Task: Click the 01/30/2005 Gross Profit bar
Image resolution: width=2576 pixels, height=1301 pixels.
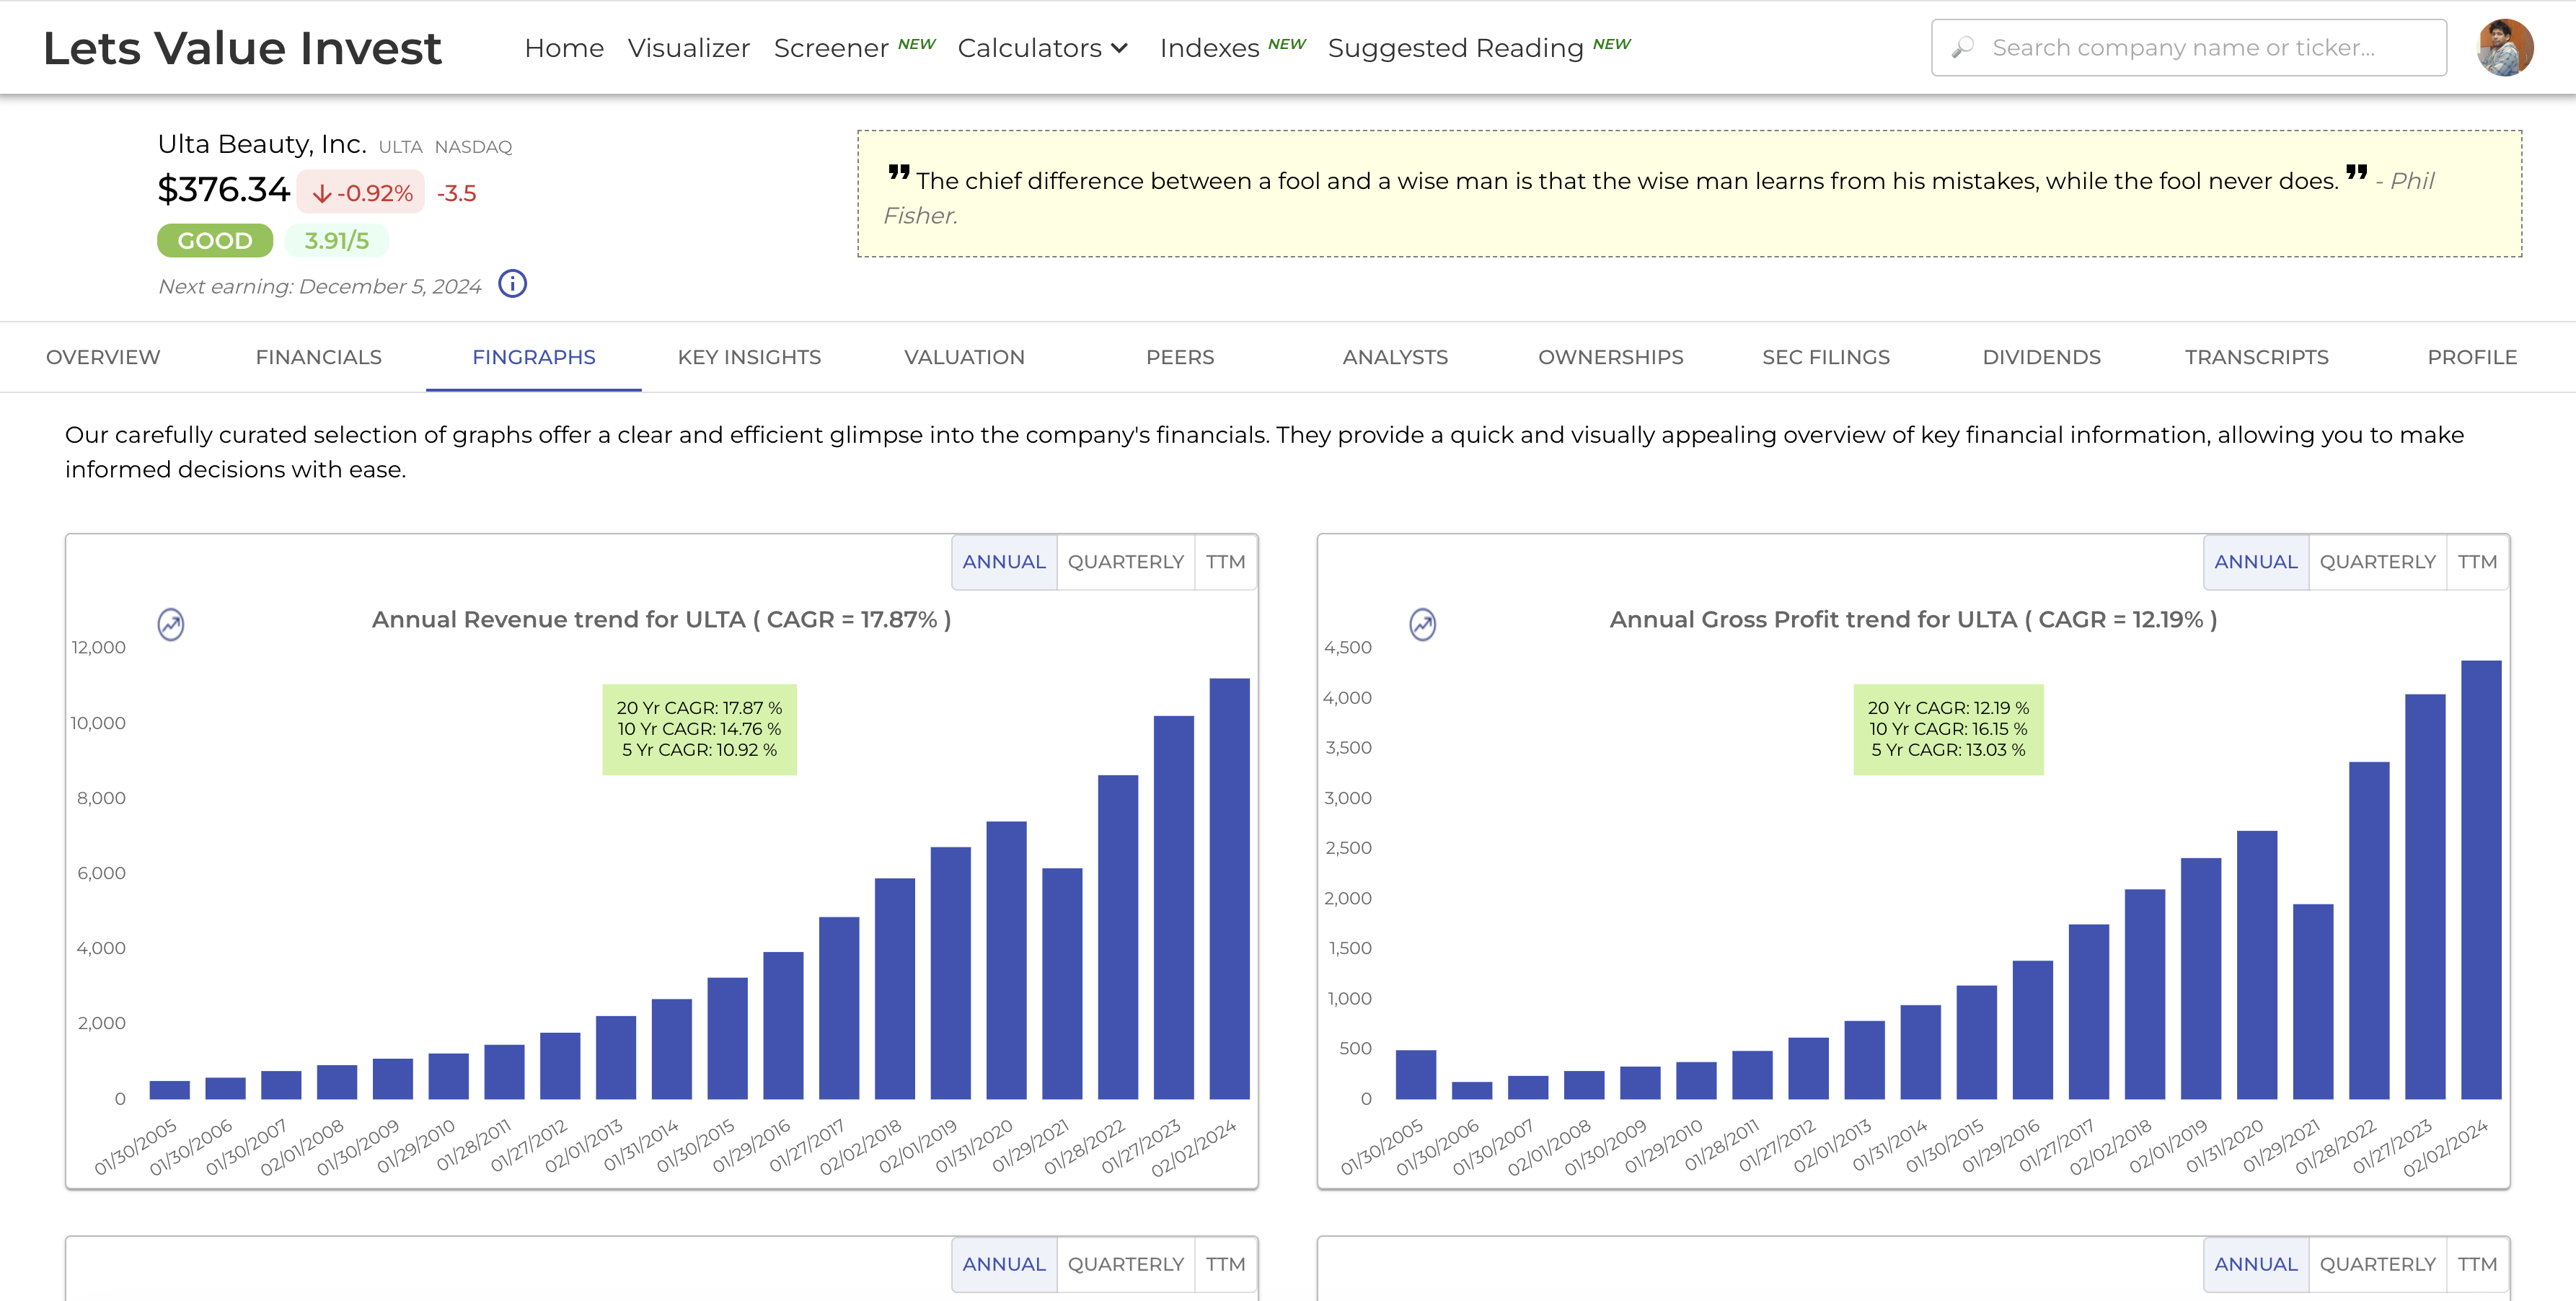Action: click(x=1416, y=1075)
